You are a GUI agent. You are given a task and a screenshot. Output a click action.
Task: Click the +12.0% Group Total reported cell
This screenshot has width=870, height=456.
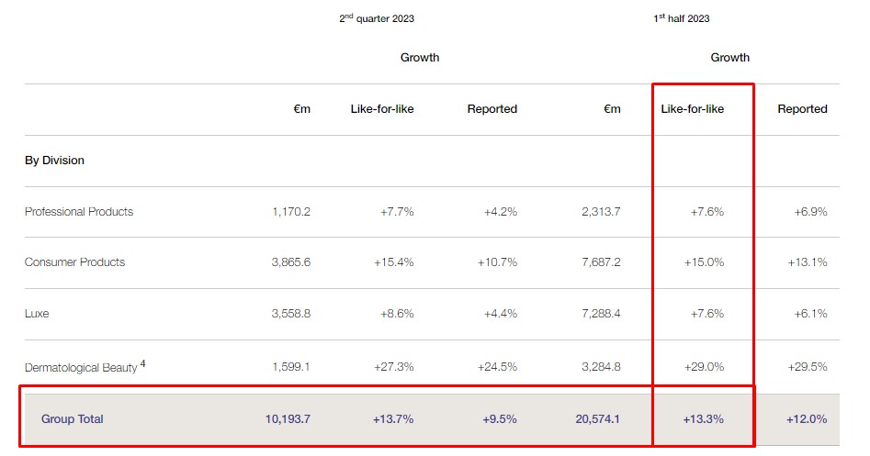[x=807, y=419]
